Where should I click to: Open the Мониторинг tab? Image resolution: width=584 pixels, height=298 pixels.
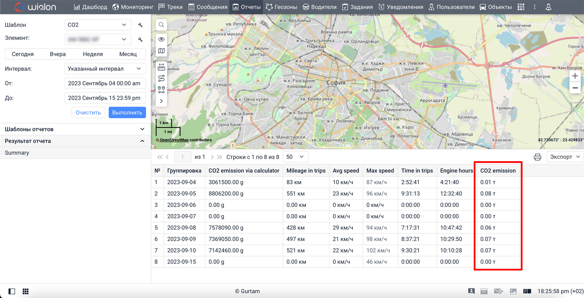[133, 7]
